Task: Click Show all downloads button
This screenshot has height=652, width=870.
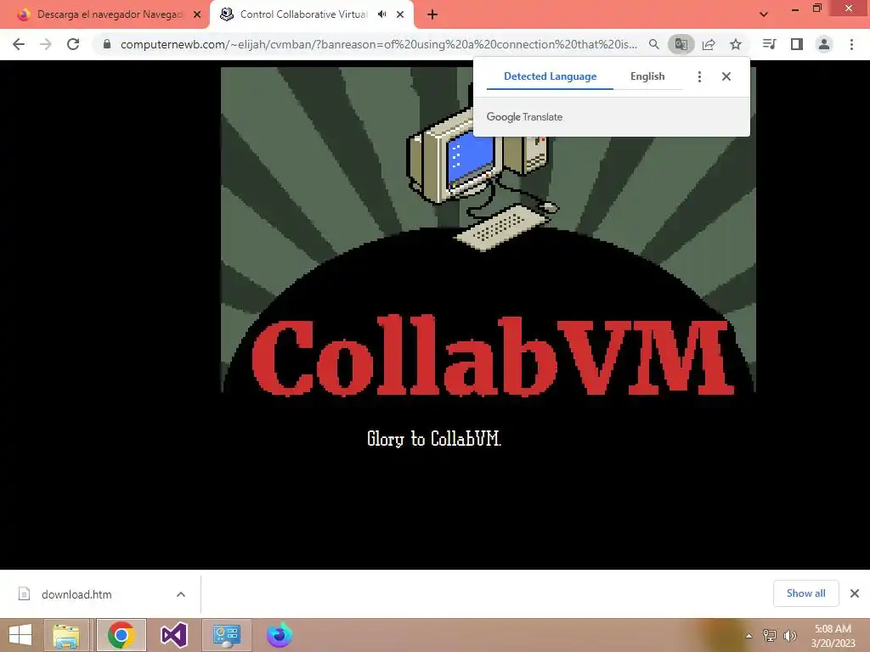Action: [805, 593]
